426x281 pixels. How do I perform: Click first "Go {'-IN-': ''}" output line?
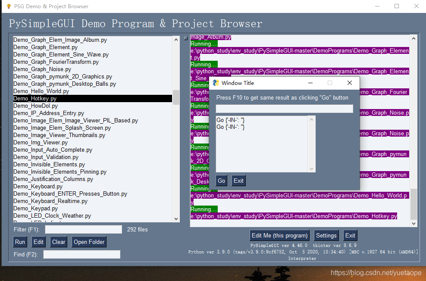[x=230, y=120]
